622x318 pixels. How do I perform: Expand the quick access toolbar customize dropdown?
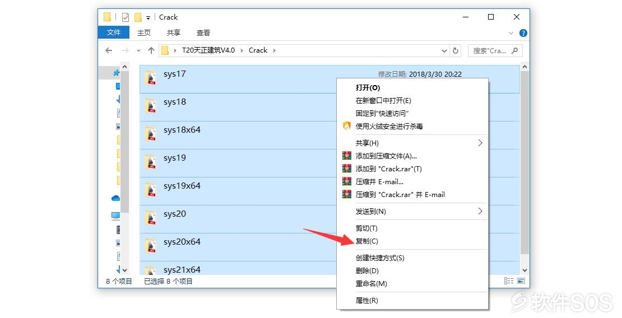148,17
